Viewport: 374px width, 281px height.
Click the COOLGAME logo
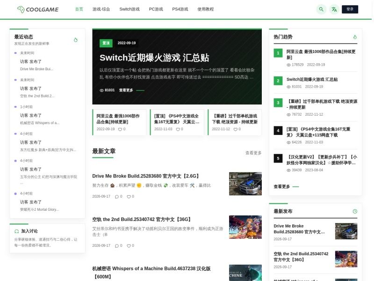coord(38,9)
